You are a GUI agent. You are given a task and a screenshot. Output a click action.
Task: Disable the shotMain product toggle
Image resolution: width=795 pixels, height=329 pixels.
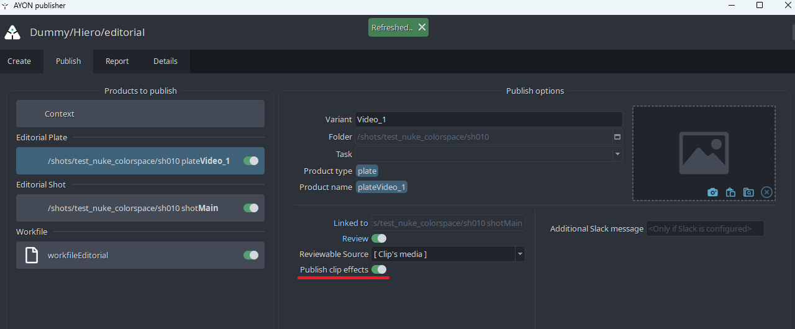(x=251, y=208)
